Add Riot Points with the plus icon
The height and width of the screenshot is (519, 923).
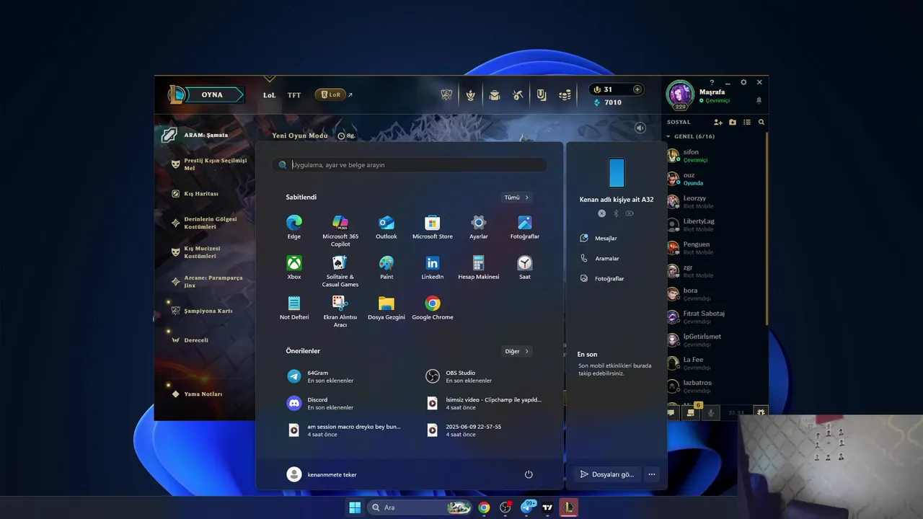point(637,89)
